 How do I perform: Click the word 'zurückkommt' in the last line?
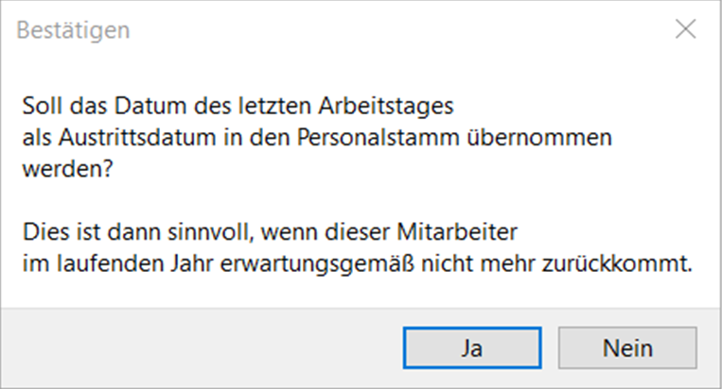coord(617,263)
